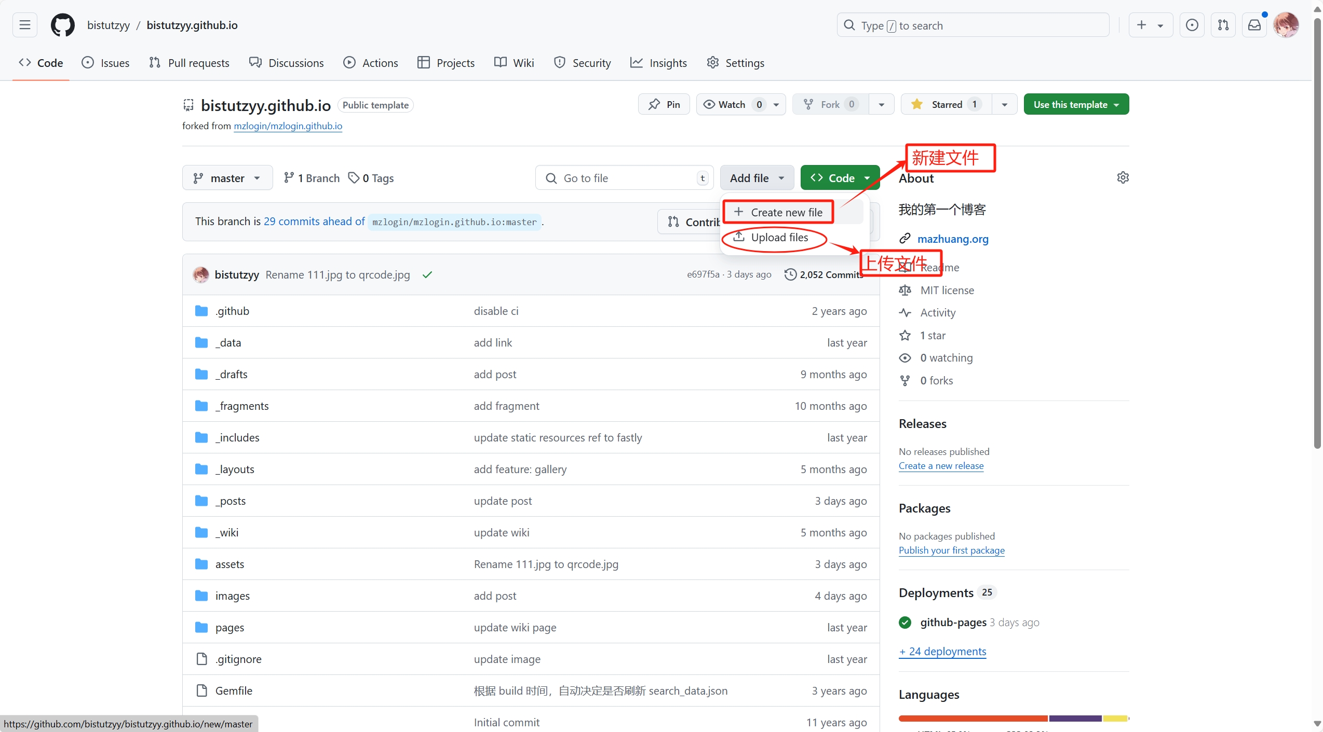Click the Go to file search field

tap(625, 178)
